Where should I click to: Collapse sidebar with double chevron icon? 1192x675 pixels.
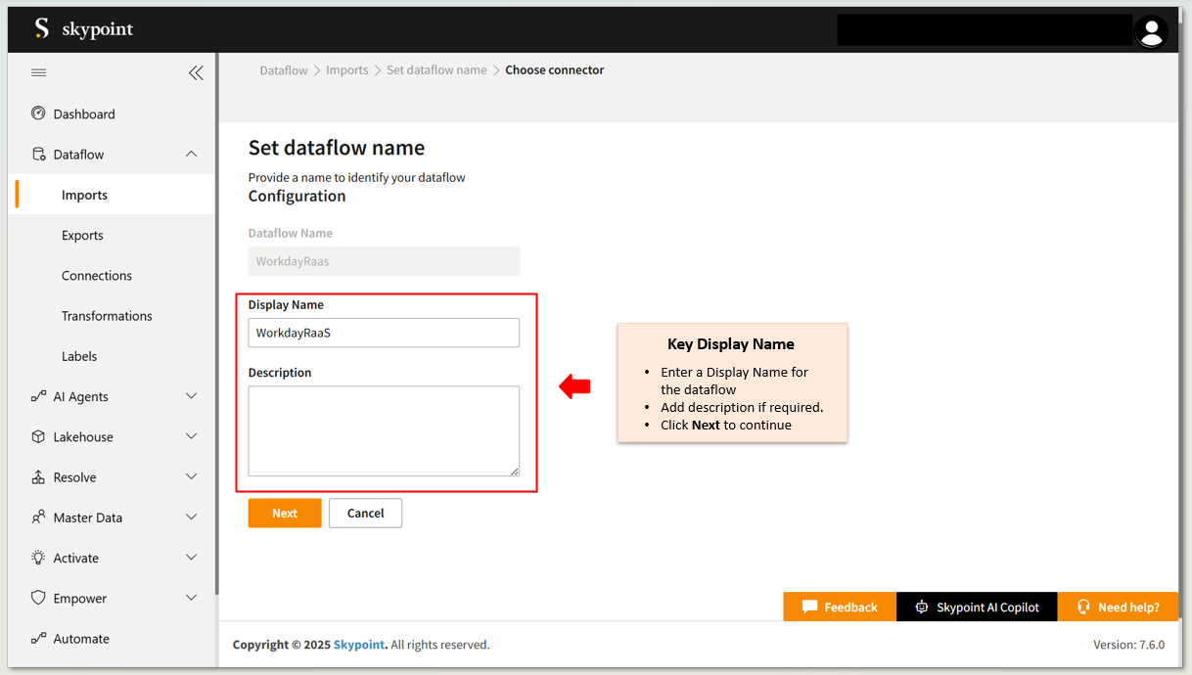[196, 72]
